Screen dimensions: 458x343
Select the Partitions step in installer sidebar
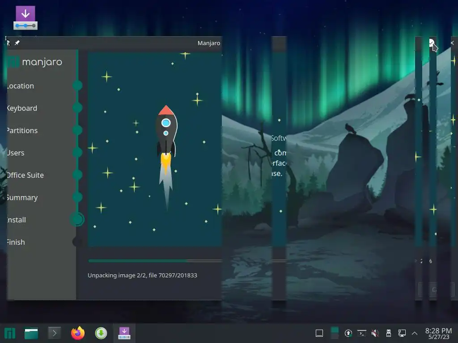[x=22, y=130]
